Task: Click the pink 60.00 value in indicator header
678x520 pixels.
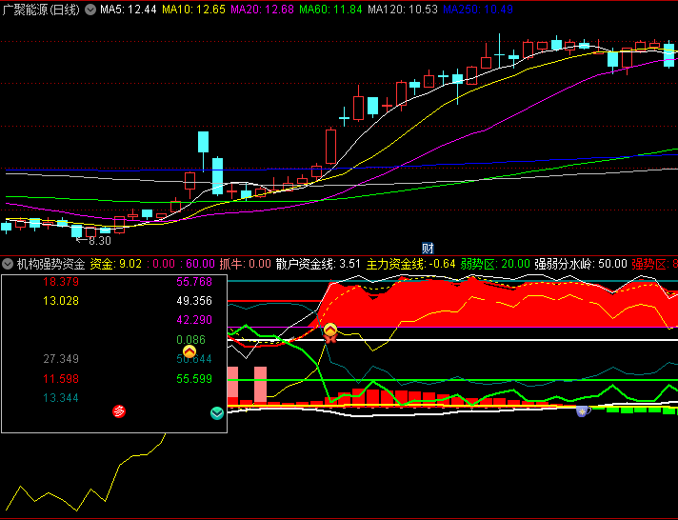Action: coord(200,264)
